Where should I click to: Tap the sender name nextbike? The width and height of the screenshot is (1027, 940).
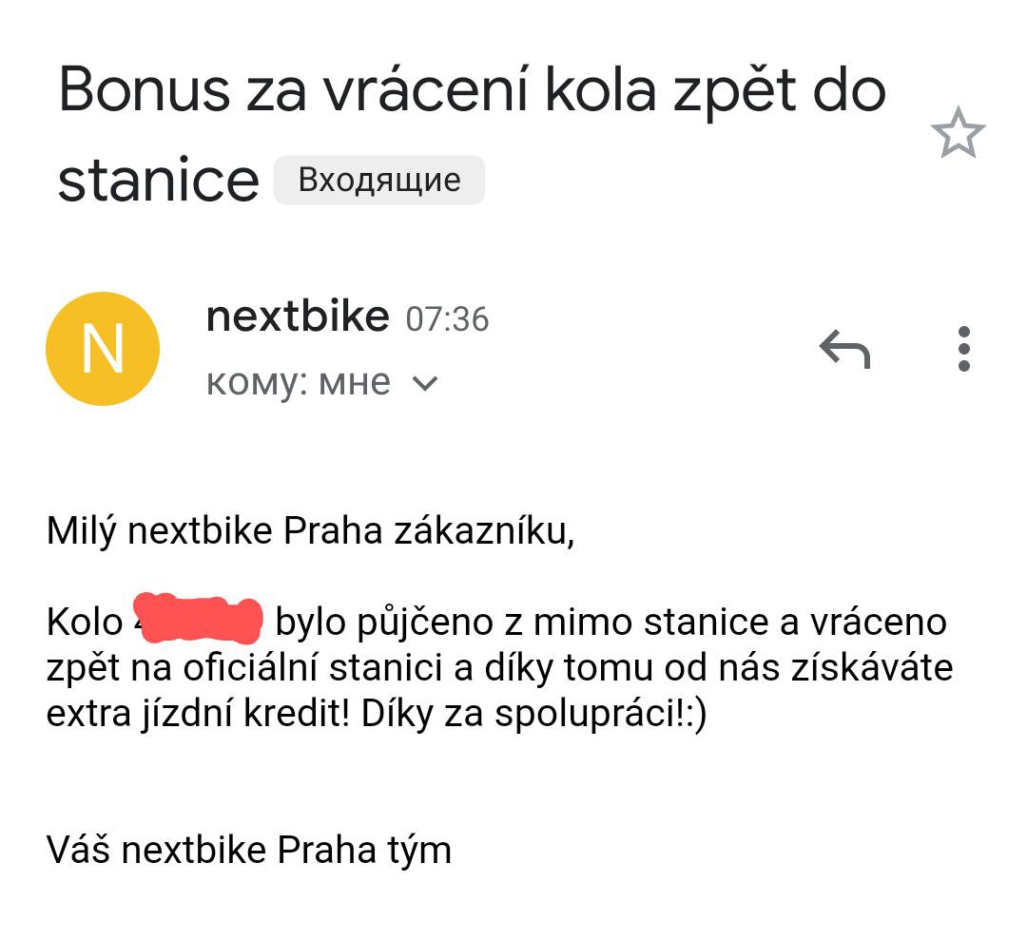[x=297, y=317]
